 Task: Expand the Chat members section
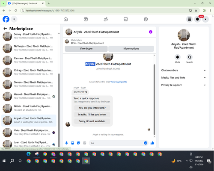pos(184,70)
